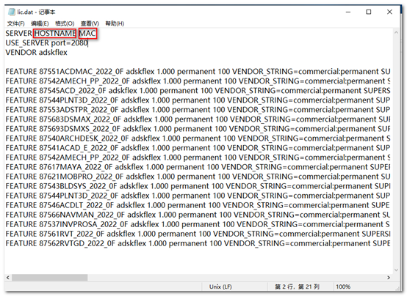Click the horizontal scrollbar right arrow

coord(389,278)
